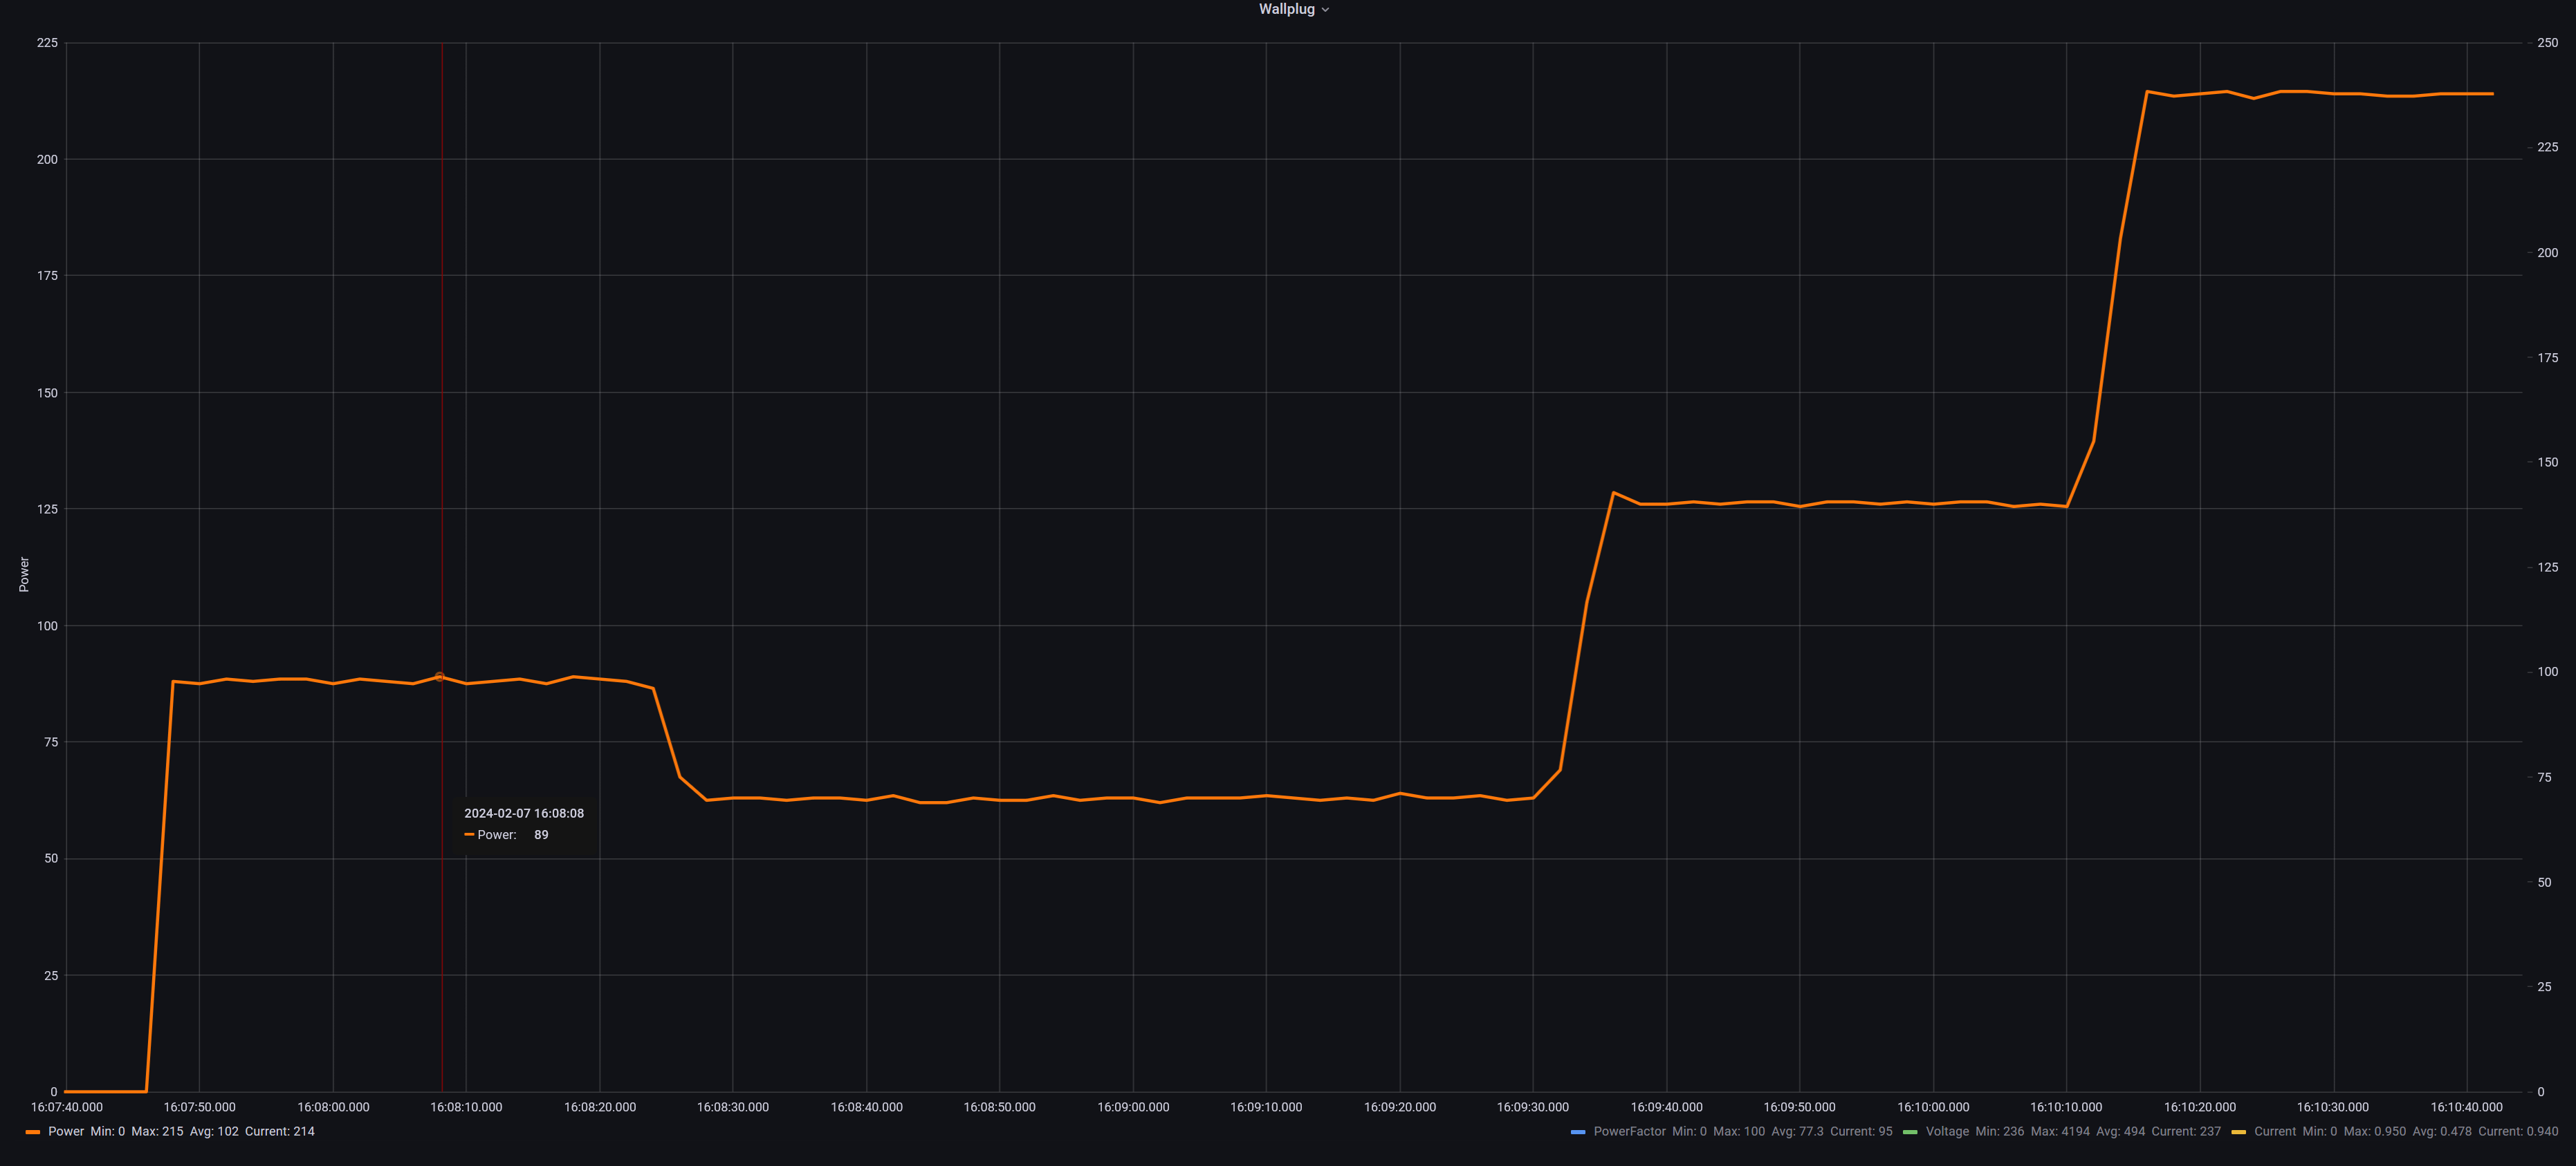Click the orange Power legend color swatch

coord(33,1132)
